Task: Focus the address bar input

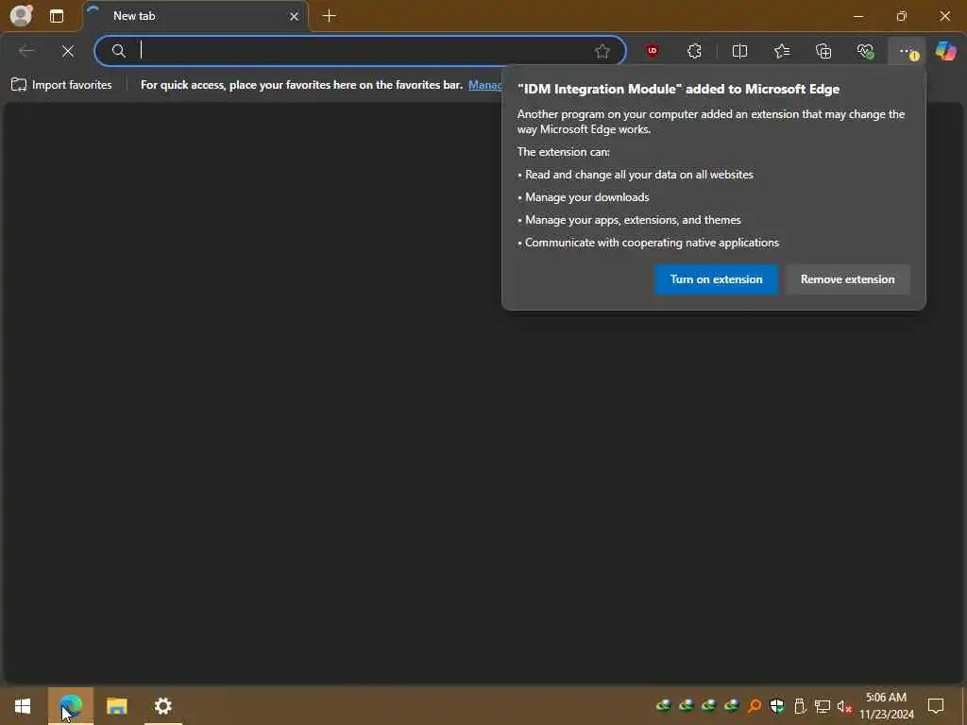Action: [361, 51]
